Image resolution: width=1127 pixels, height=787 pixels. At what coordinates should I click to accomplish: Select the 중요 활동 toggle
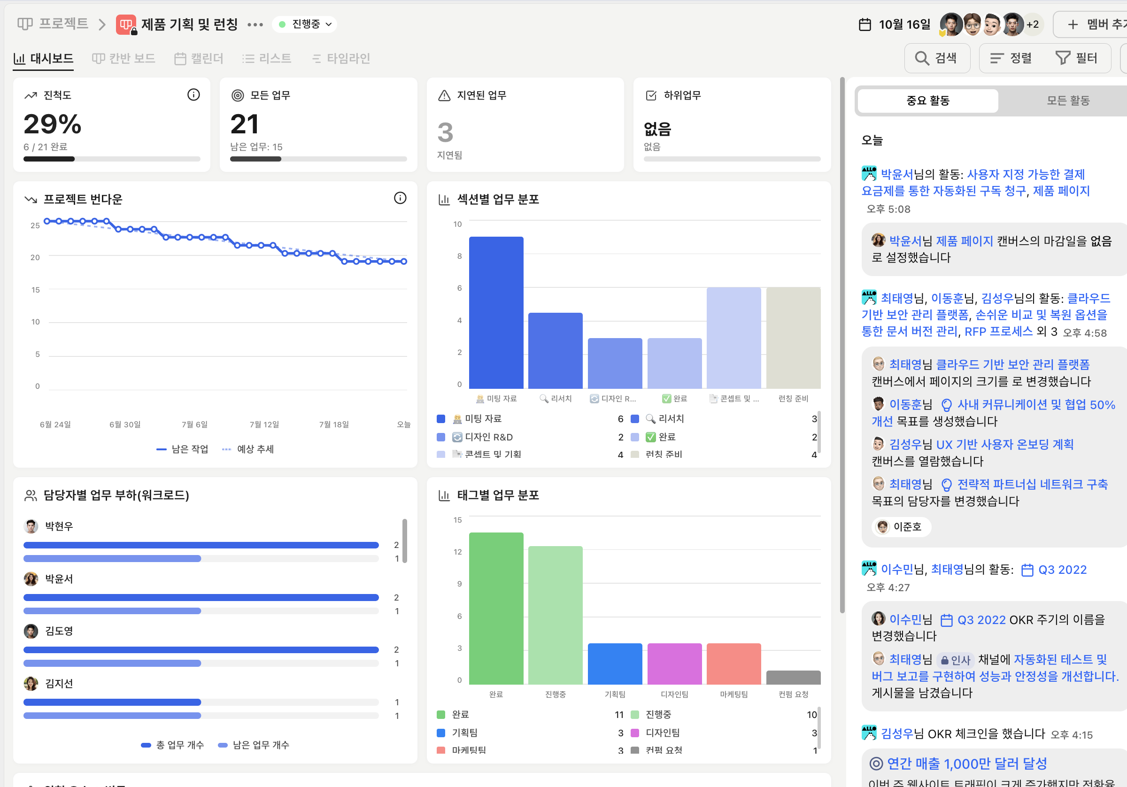927,100
